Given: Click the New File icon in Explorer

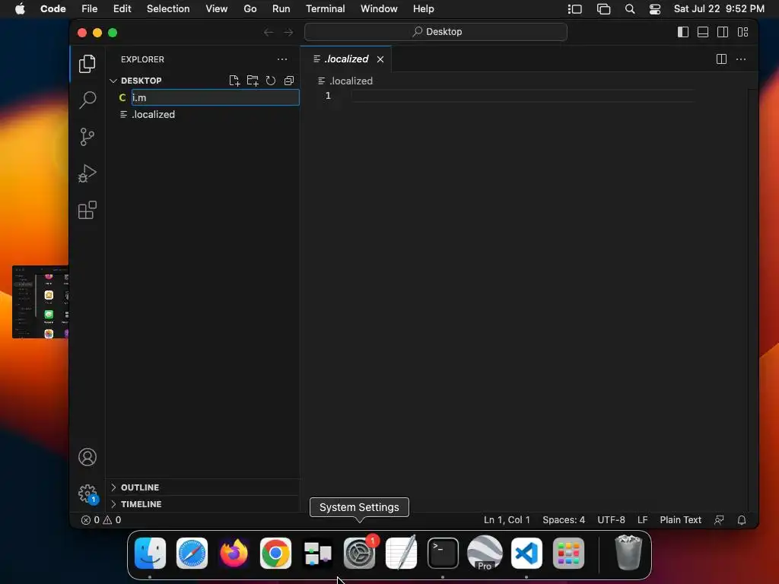Looking at the screenshot, I should [x=234, y=81].
